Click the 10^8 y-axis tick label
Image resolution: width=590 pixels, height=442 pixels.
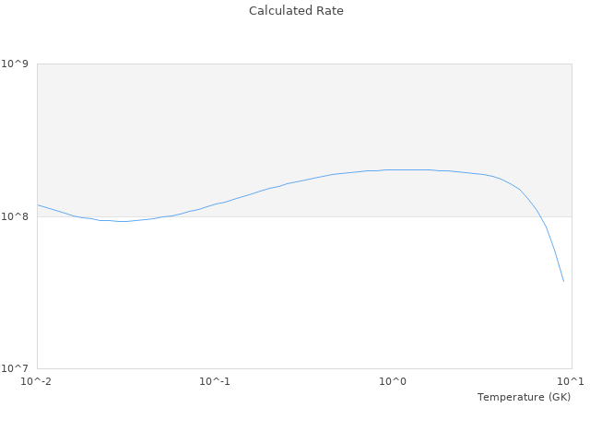(x=18, y=216)
